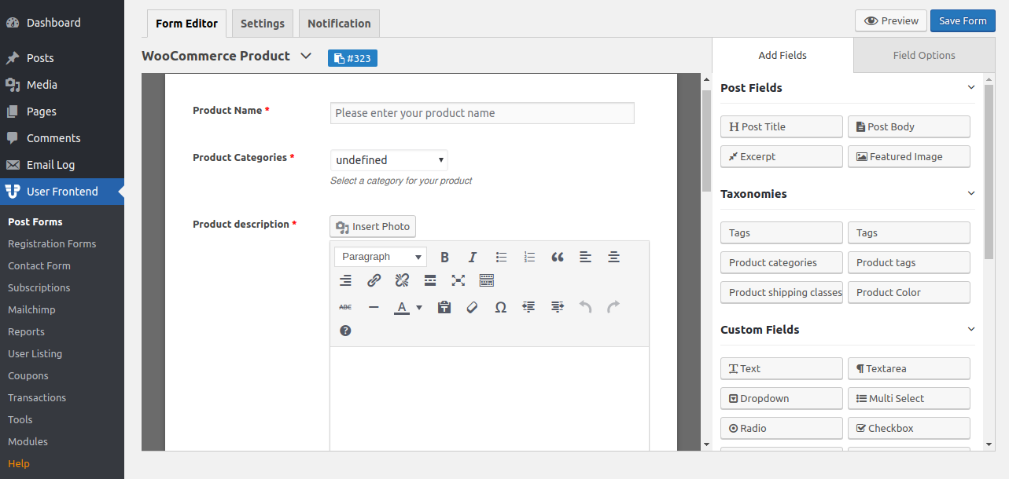Viewport: 1009px width, 479px height.
Task: Align text center in the editor
Action: [613, 257]
